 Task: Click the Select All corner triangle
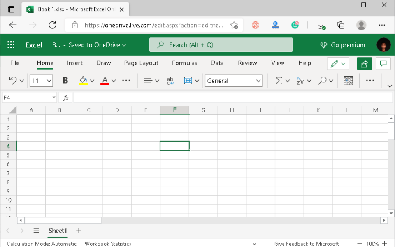12,110
